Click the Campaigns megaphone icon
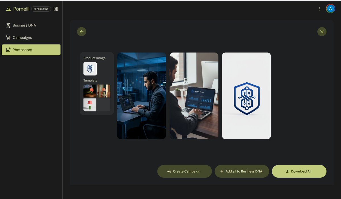The height and width of the screenshot is (199, 341). (x=8, y=37)
